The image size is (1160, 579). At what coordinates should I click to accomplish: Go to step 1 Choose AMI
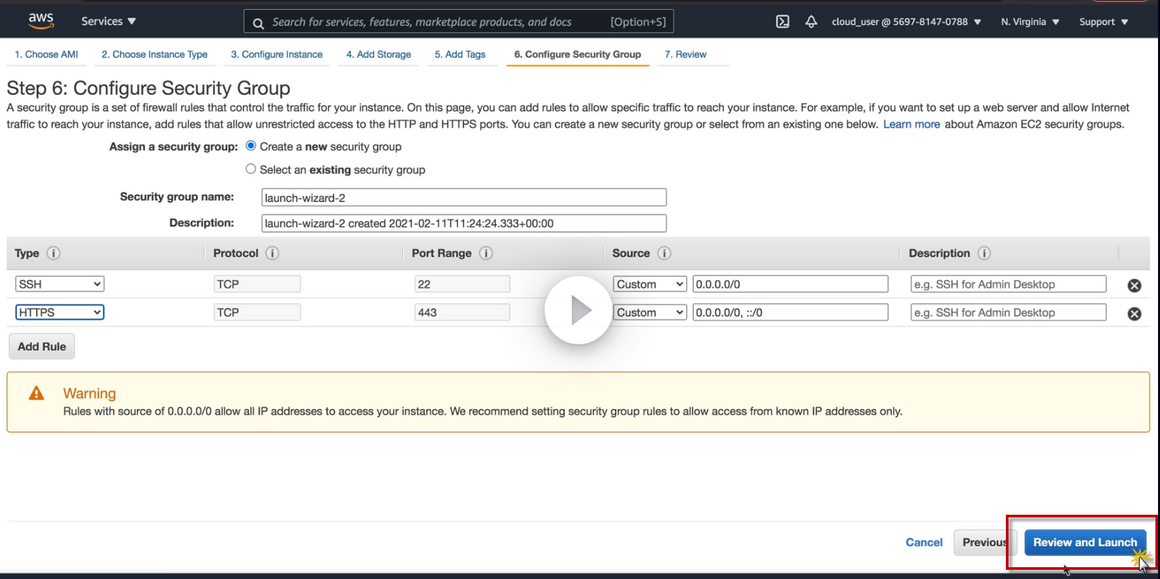47,54
